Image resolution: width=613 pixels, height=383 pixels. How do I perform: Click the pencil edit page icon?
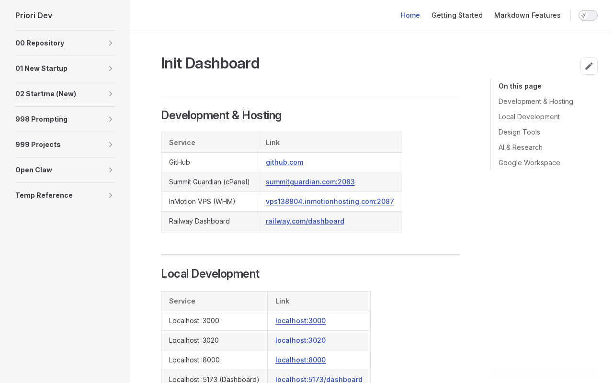pos(589,66)
